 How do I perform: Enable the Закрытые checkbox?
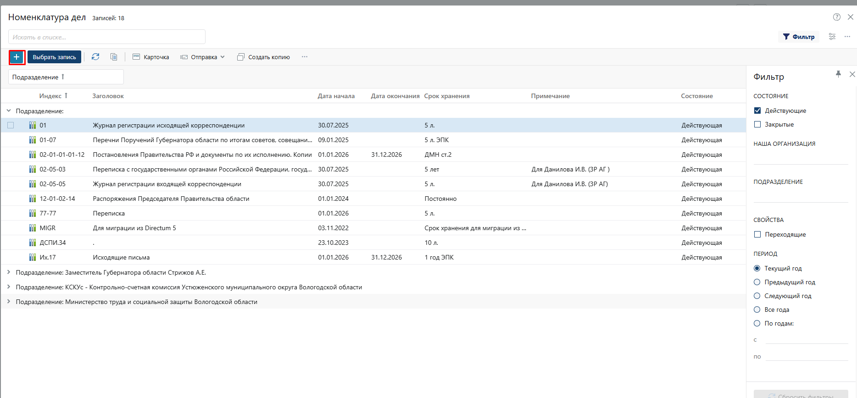[x=757, y=124]
